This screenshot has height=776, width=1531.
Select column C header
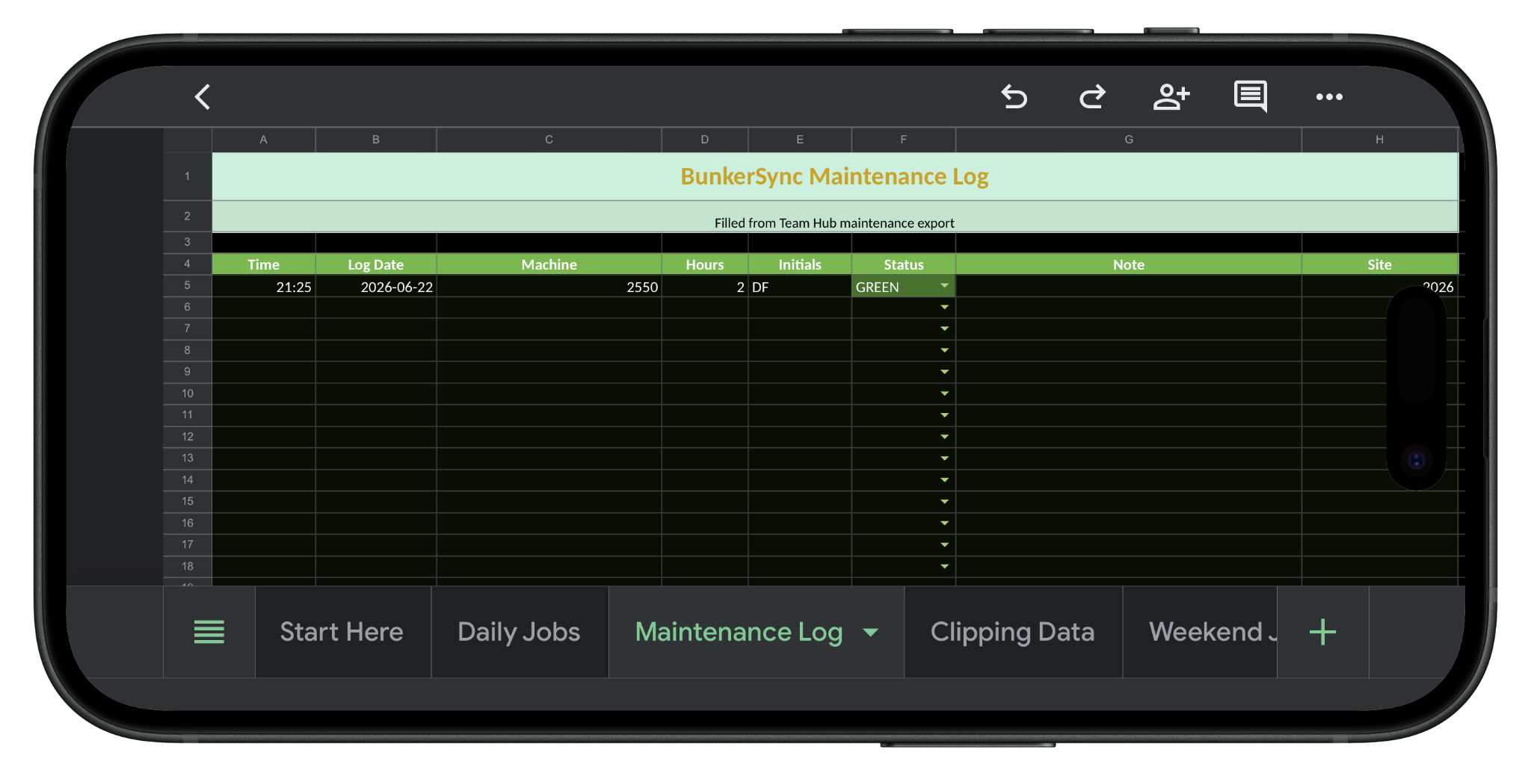[549, 140]
